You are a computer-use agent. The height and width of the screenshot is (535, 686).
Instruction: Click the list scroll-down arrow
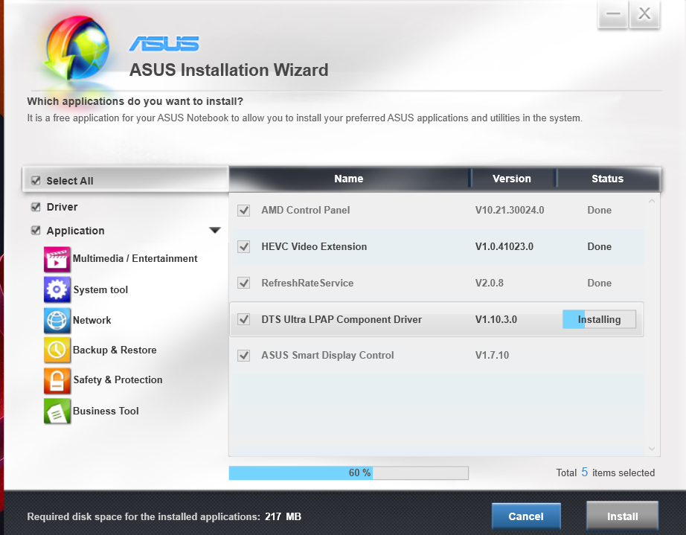point(652,449)
